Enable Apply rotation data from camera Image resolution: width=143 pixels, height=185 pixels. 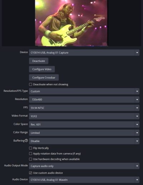click(x=30, y=153)
